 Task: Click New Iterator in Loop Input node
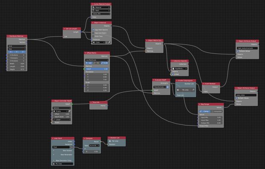pyautogui.click(x=67, y=151)
